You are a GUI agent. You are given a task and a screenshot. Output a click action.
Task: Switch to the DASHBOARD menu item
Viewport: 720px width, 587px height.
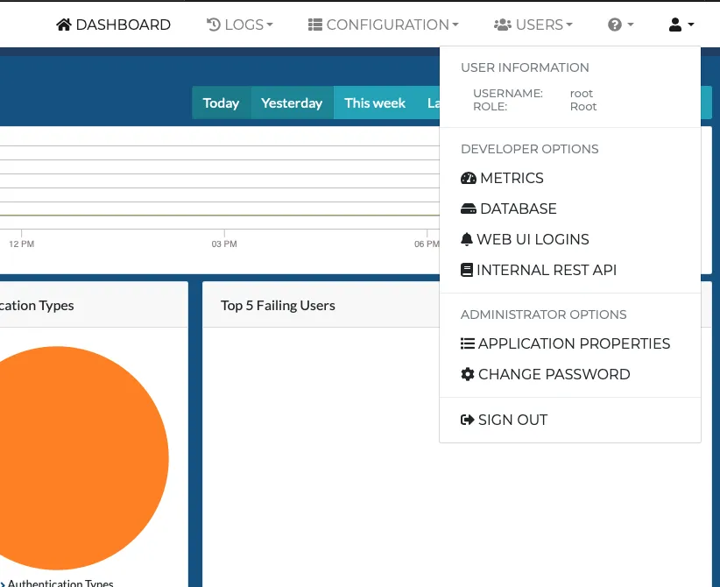113,25
